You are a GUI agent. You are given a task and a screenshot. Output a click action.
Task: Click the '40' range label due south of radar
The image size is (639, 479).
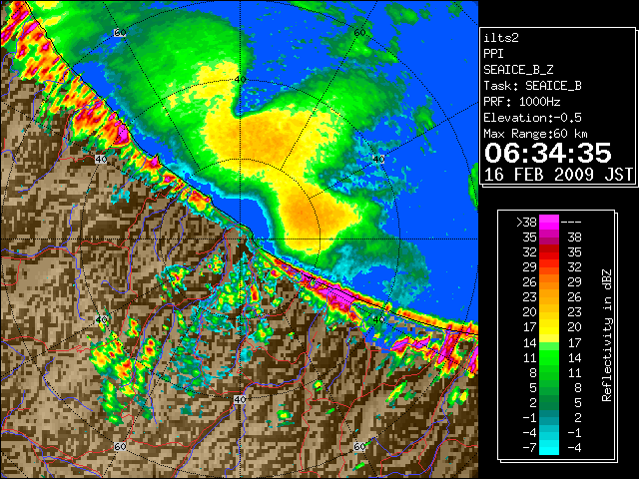click(x=240, y=399)
